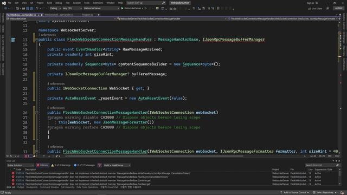Open the Debug configuration dropdown
The image size is (347, 195).
click(55, 9)
